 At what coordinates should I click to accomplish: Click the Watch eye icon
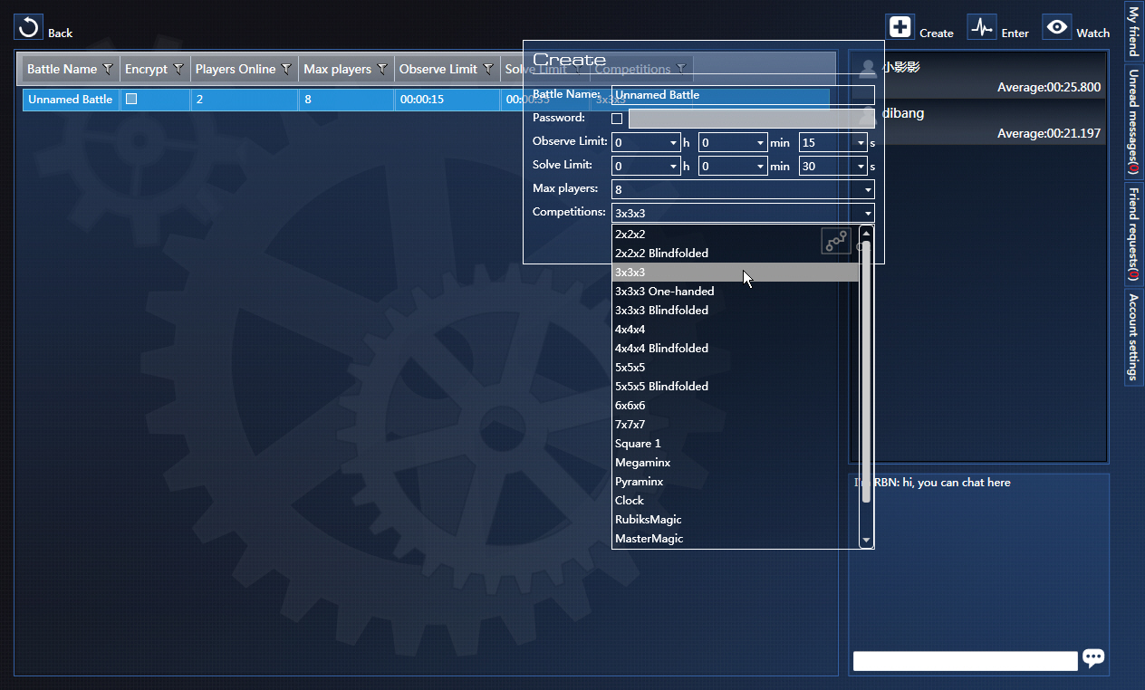click(x=1056, y=27)
